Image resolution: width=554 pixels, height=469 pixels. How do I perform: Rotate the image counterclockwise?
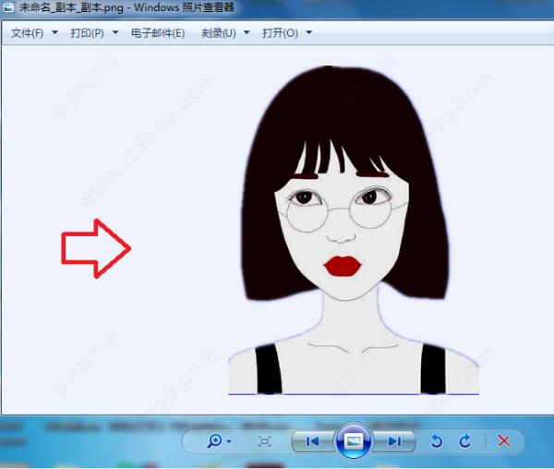(437, 441)
